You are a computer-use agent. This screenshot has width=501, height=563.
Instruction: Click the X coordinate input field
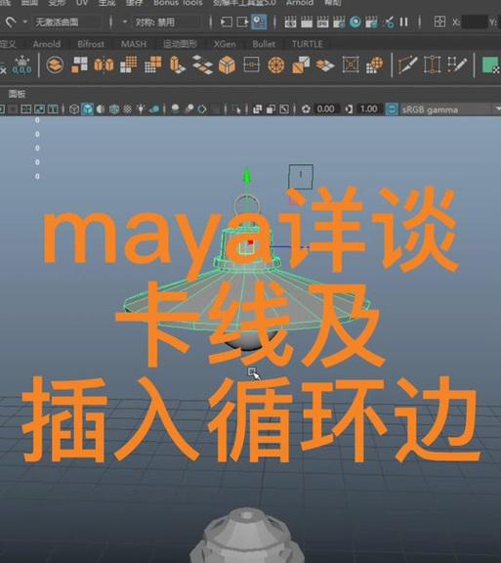pos(474,22)
